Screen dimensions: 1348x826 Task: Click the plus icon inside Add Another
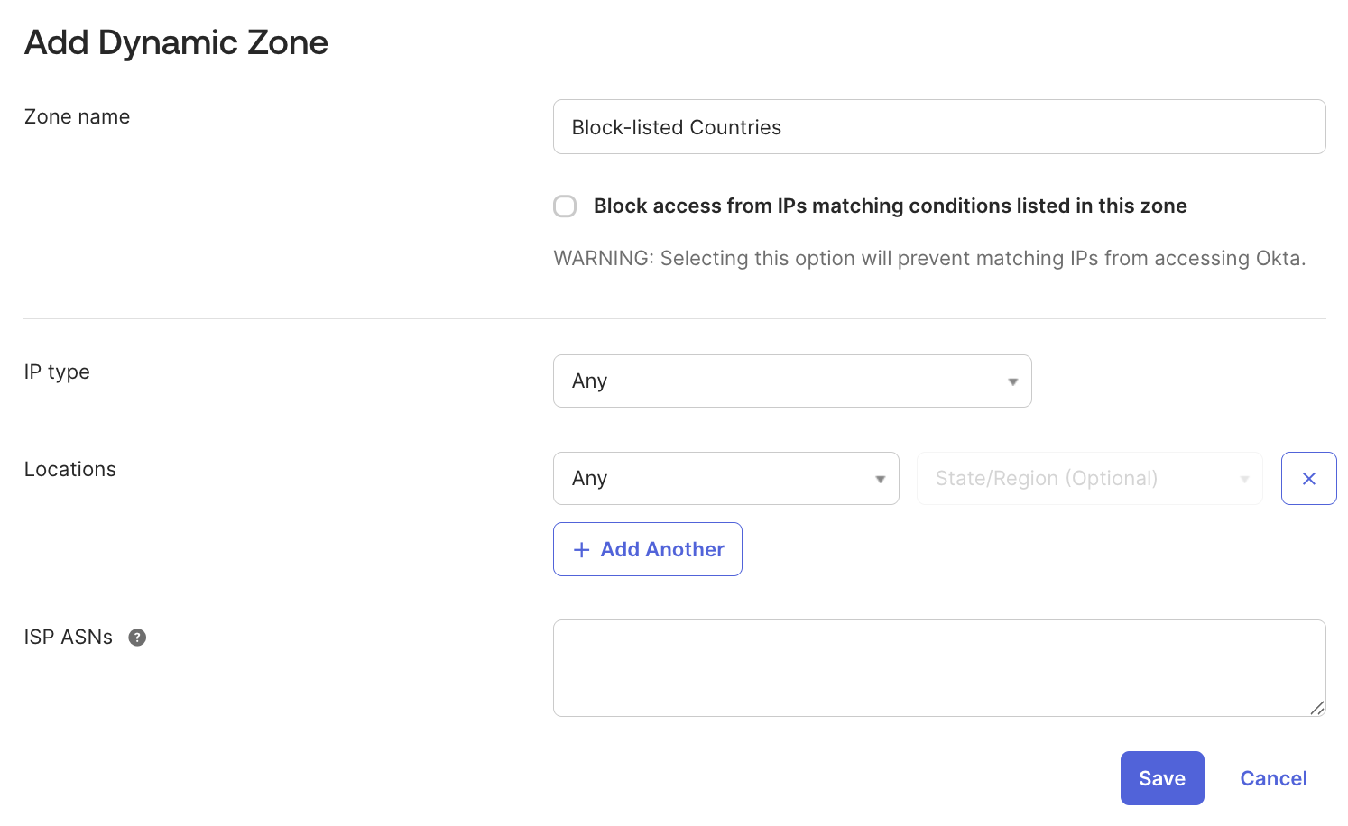(581, 549)
